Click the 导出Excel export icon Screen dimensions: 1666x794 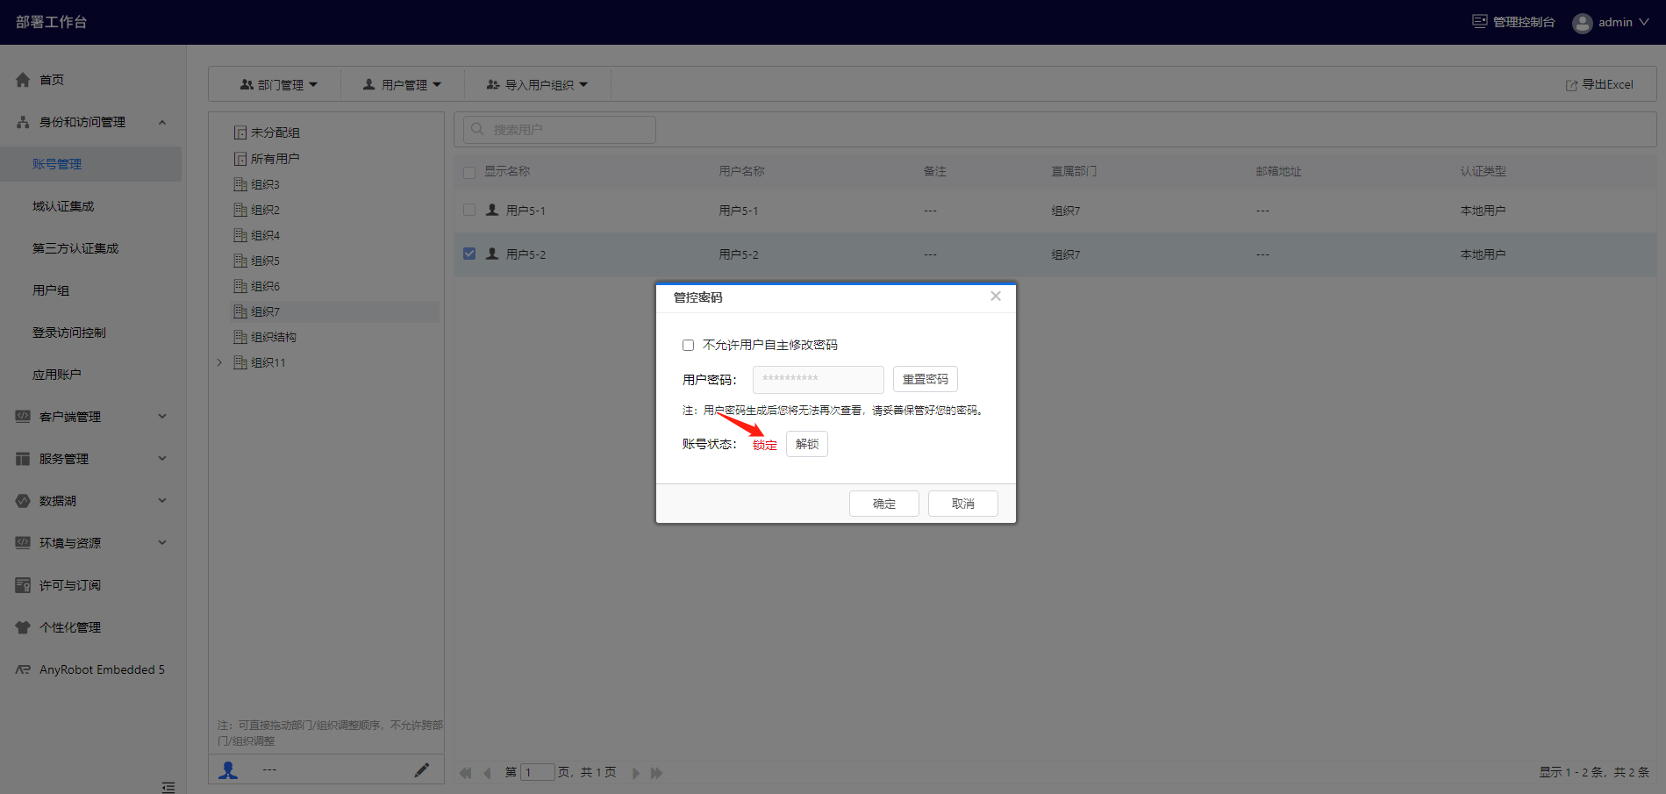click(1571, 85)
